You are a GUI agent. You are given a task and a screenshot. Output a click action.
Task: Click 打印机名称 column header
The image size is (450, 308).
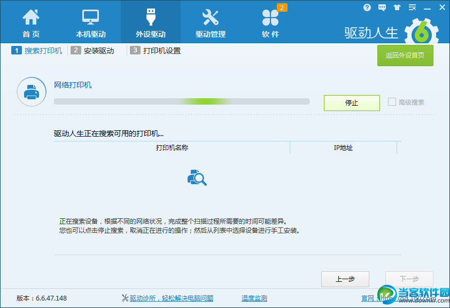[172, 147]
